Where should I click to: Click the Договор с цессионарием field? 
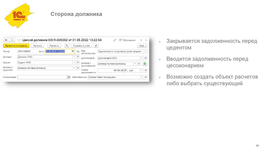click(x=115, y=64)
